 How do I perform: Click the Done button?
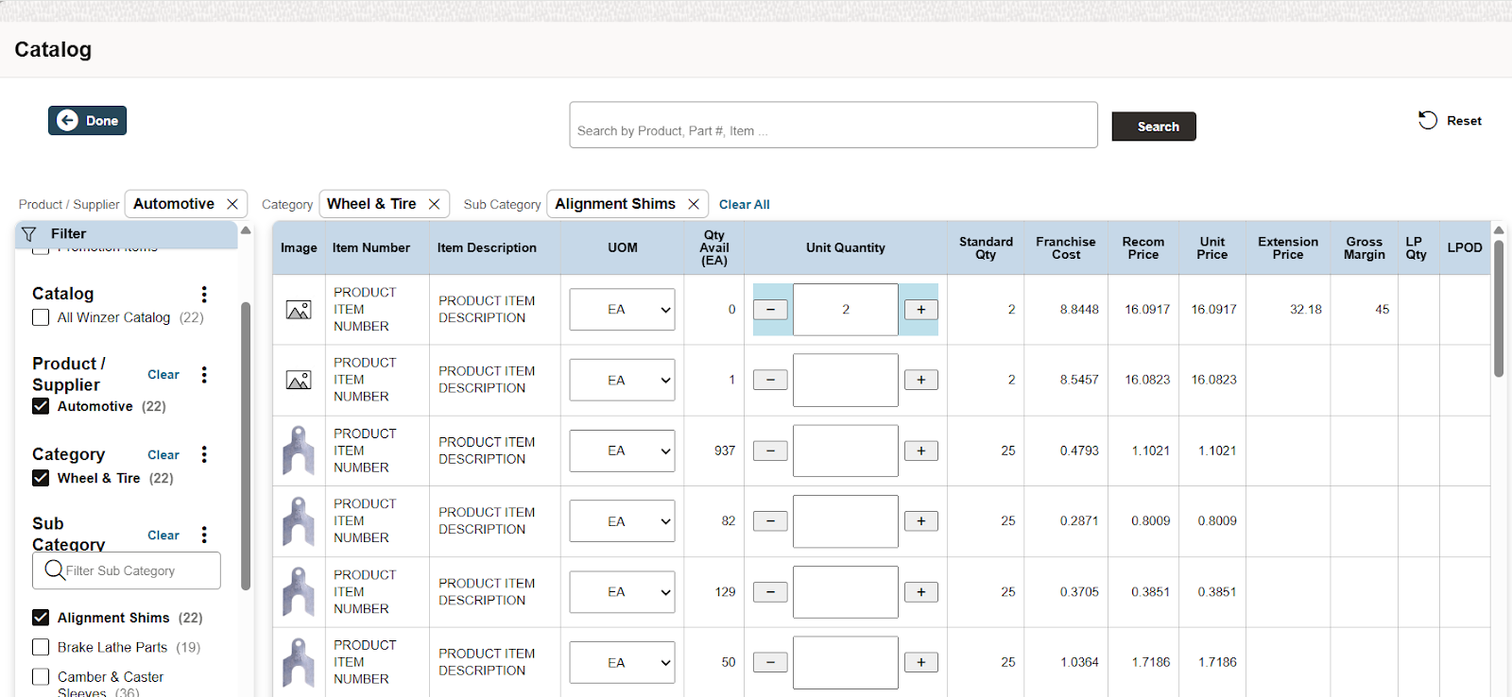pos(88,121)
